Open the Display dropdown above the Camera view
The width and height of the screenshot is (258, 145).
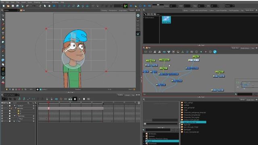pos(11,10)
